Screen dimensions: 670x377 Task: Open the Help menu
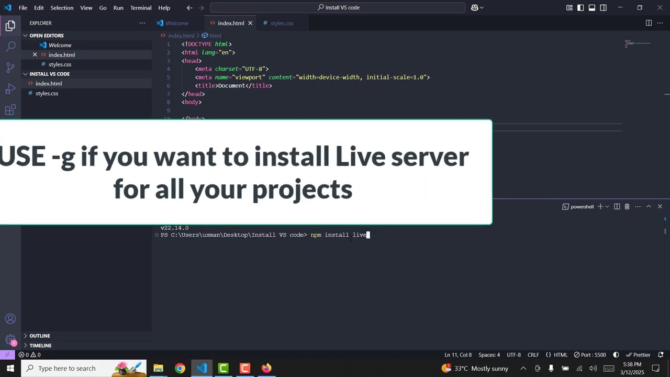(x=164, y=8)
